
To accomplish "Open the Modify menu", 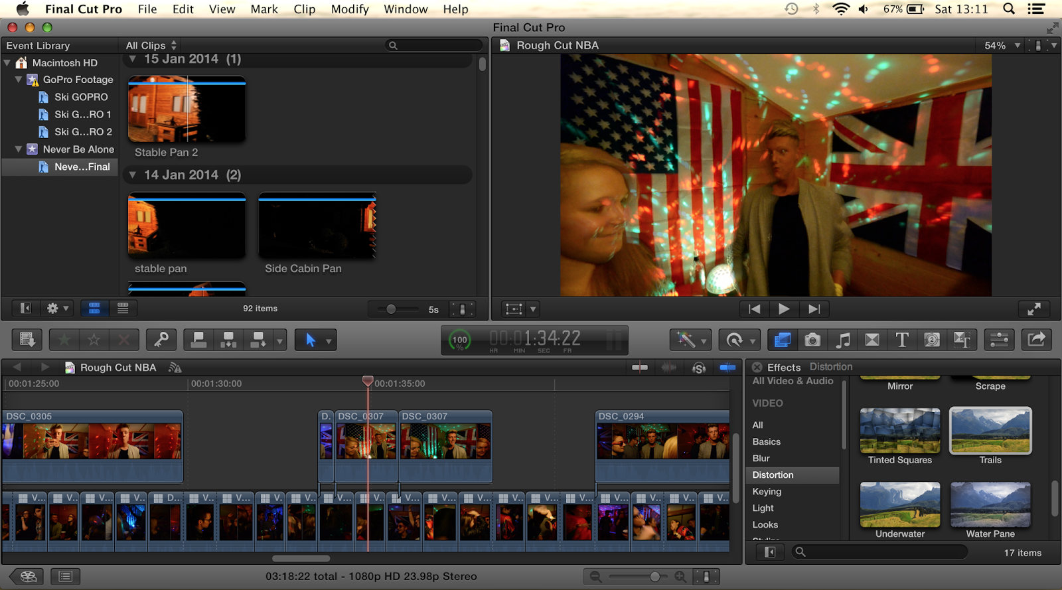I will pos(350,9).
